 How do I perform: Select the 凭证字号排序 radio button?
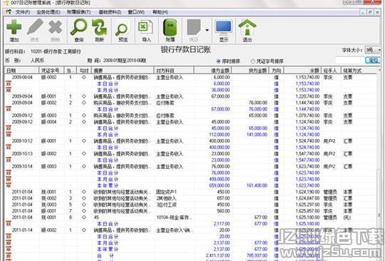[x=252, y=61]
